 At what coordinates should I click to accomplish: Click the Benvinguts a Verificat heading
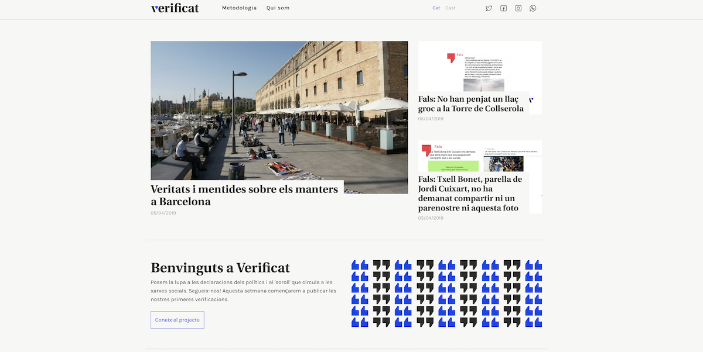[220, 268]
